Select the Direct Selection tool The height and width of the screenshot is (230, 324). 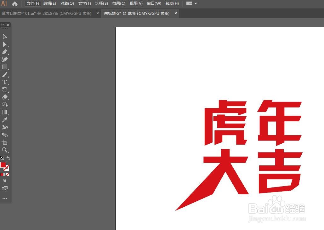coord(5,44)
